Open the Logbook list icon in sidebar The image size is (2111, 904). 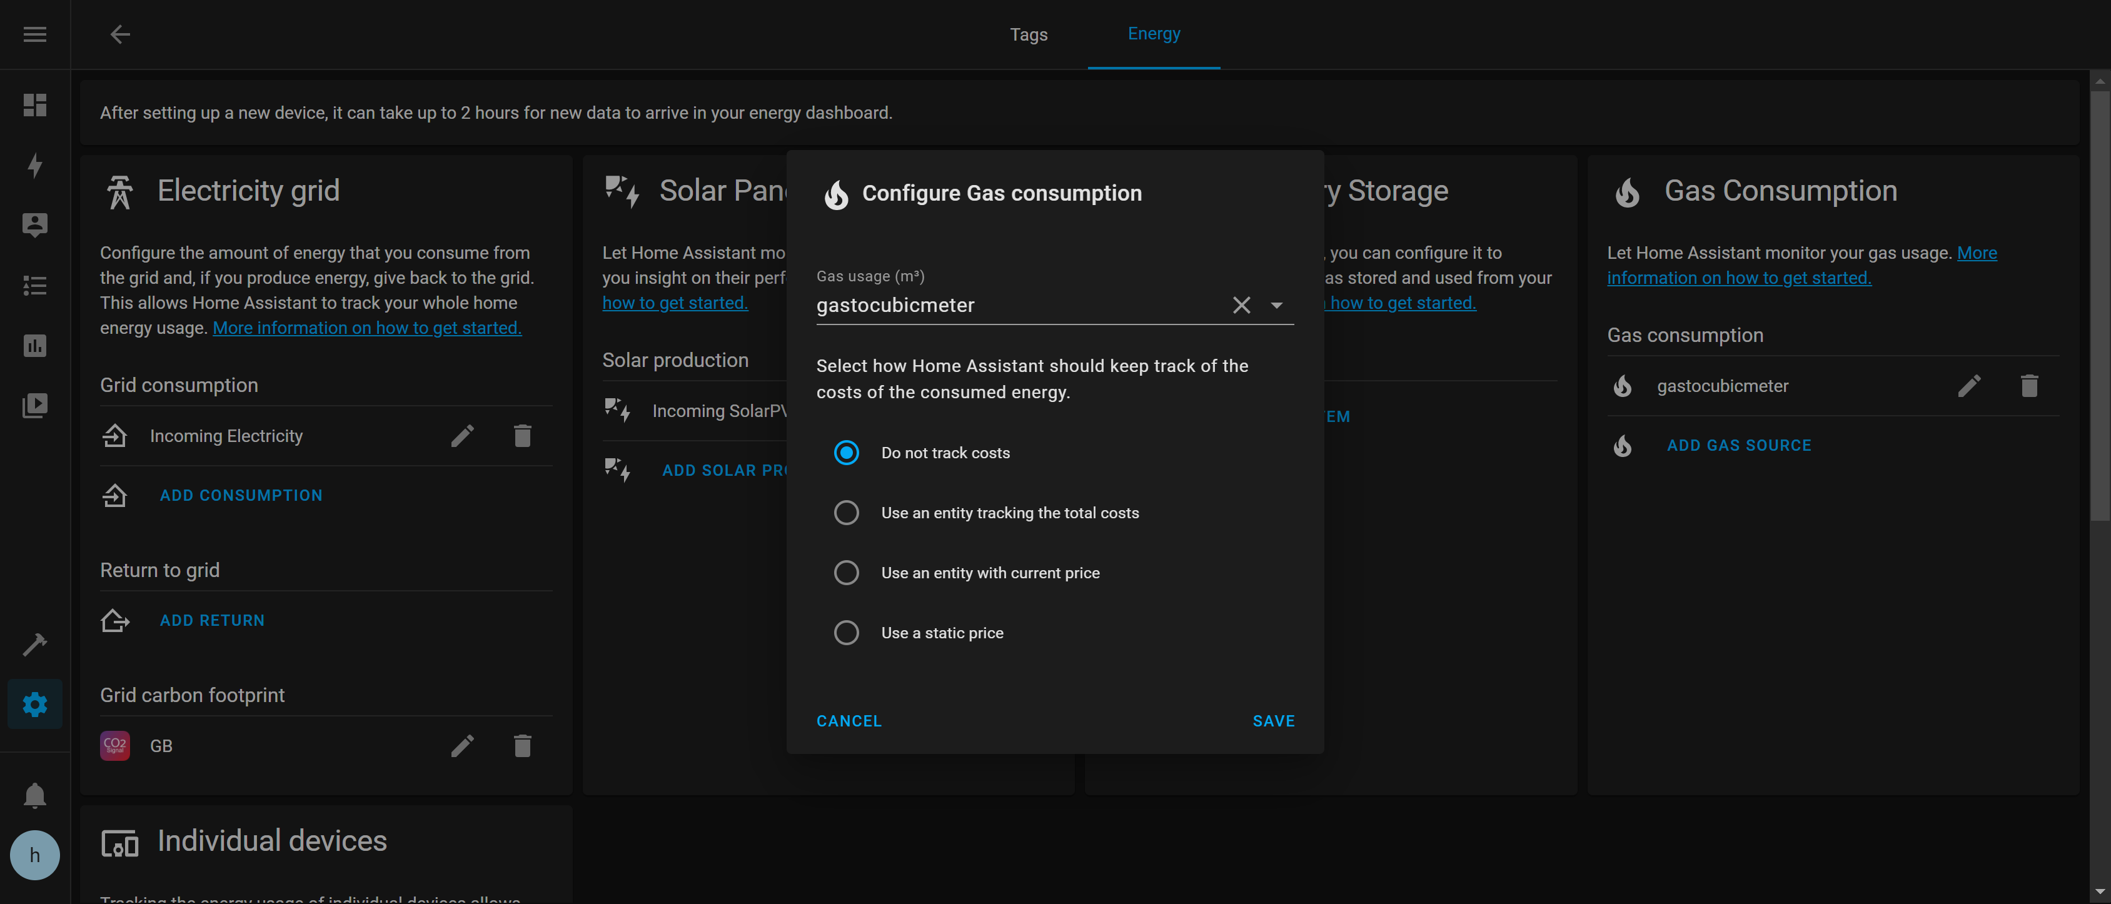click(x=34, y=286)
